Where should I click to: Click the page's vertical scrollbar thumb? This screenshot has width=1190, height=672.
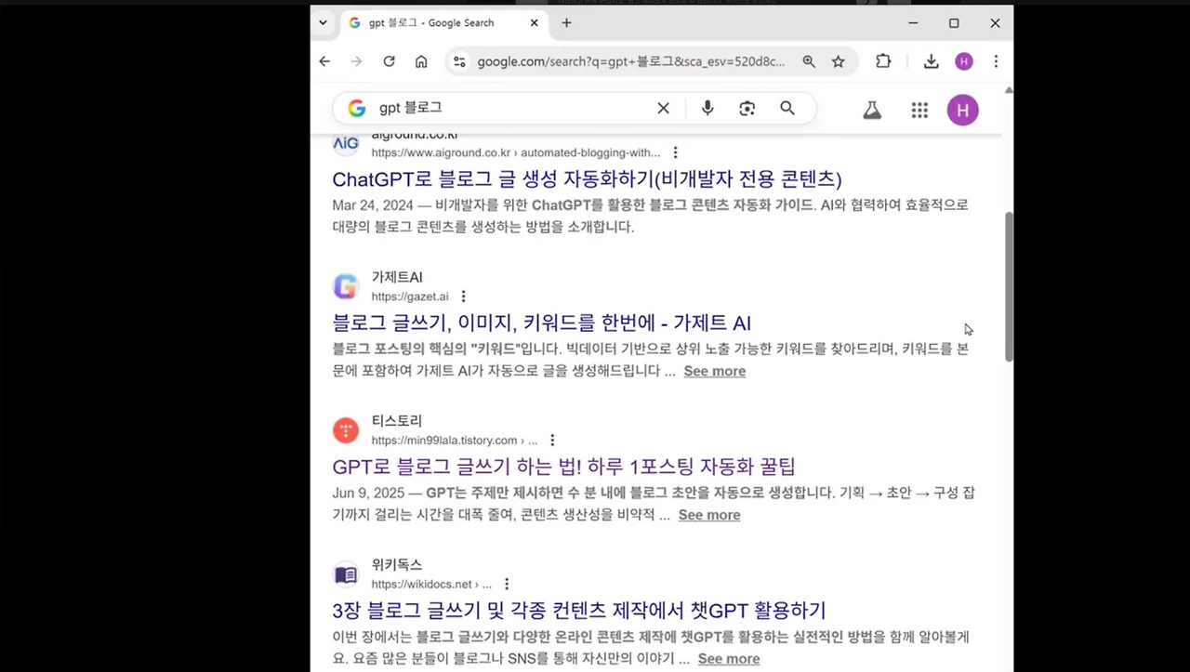[1009, 286]
